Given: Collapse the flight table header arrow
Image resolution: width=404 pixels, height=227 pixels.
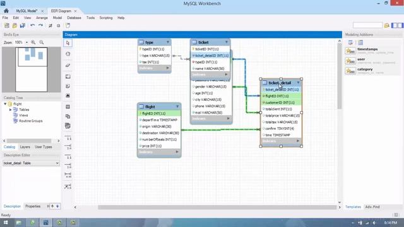Looking at the screenshot, I should pyautogui.click(x=177, y=107).
